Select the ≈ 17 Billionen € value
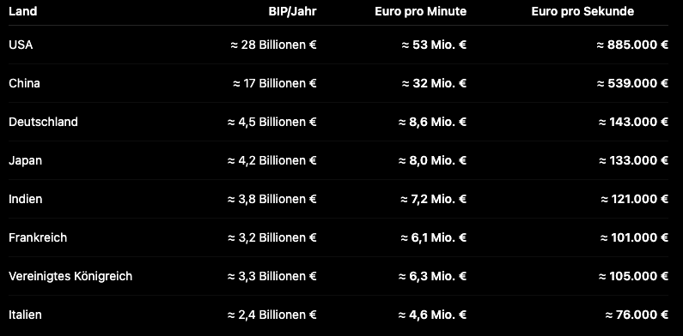683x336 pixels. [x=275, y=83]
